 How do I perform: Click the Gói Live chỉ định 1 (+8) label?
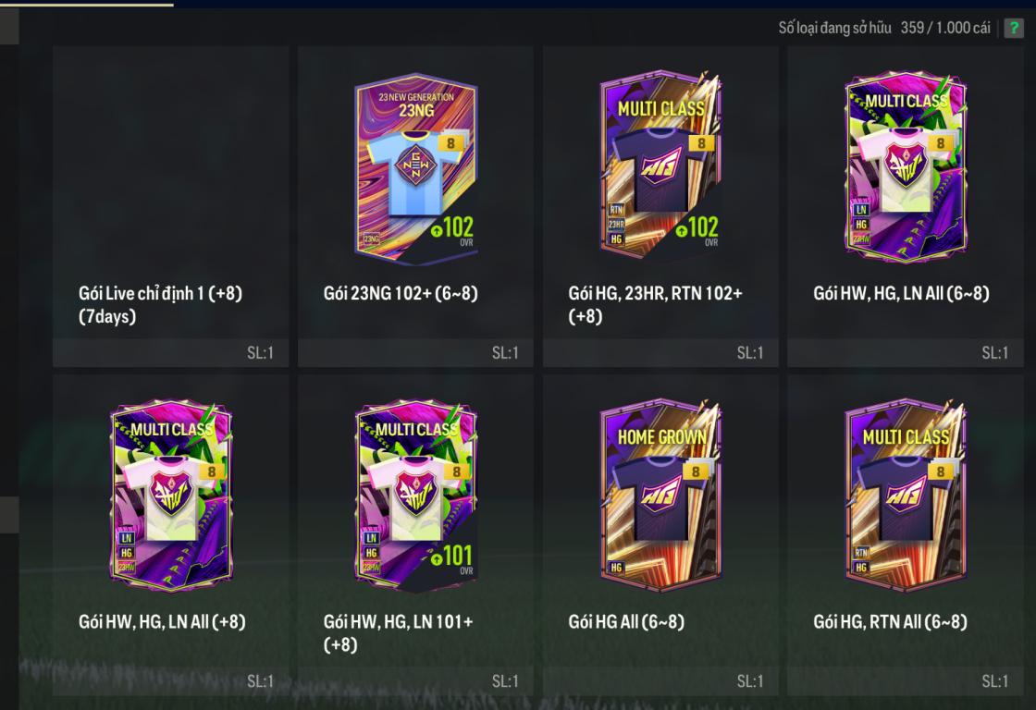161,304
